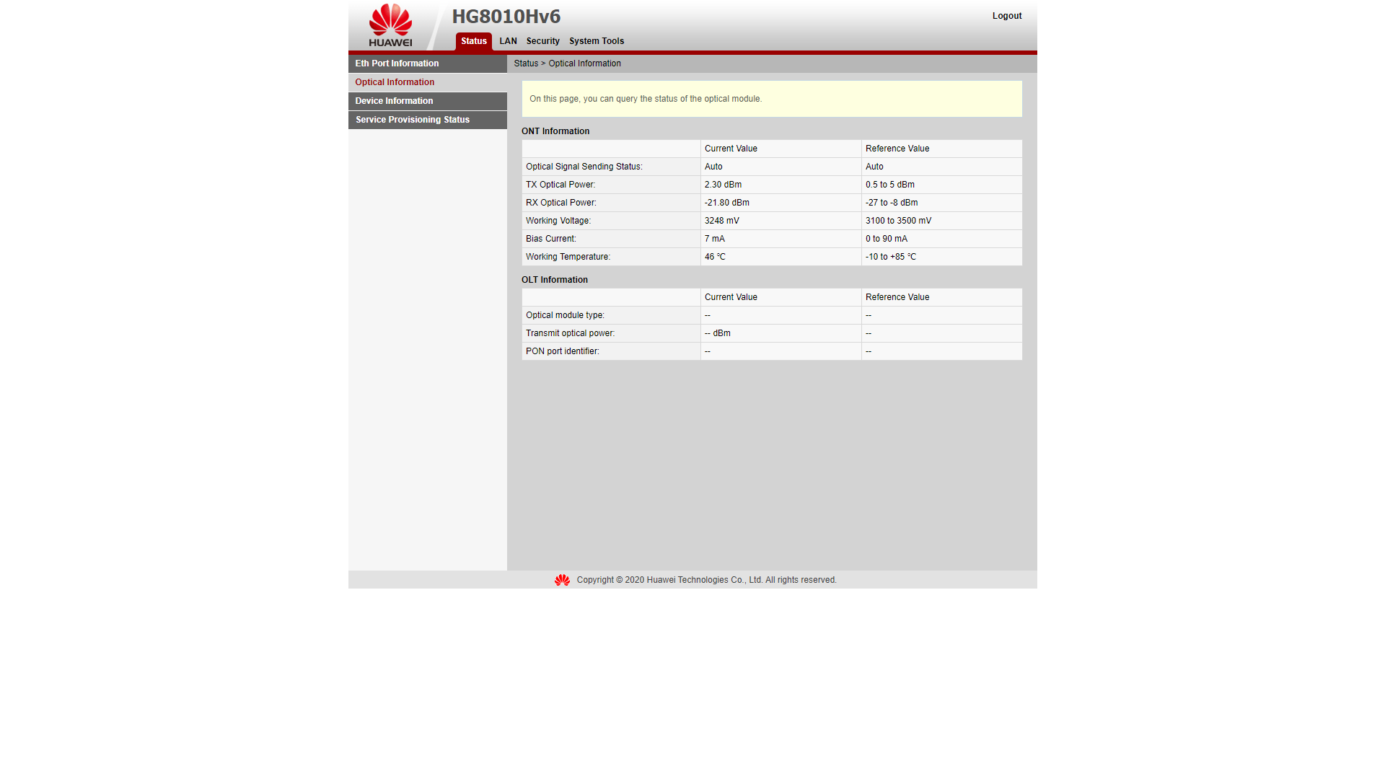Click the Logout link
The width and height of the screenshot is (1385, 779).
[1007, 16]
